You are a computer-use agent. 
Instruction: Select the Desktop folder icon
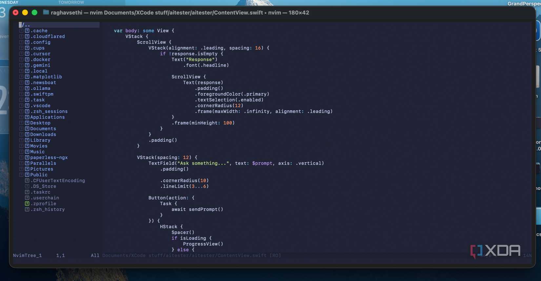[x=27, y=123]
